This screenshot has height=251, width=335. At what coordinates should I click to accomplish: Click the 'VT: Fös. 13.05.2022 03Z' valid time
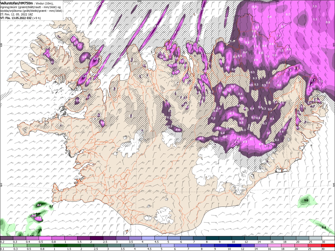coord(15,18)
